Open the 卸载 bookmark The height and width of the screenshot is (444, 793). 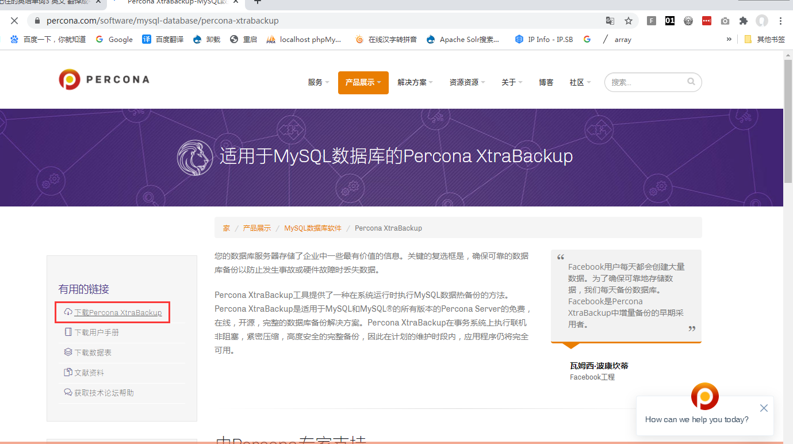(206, 39)
